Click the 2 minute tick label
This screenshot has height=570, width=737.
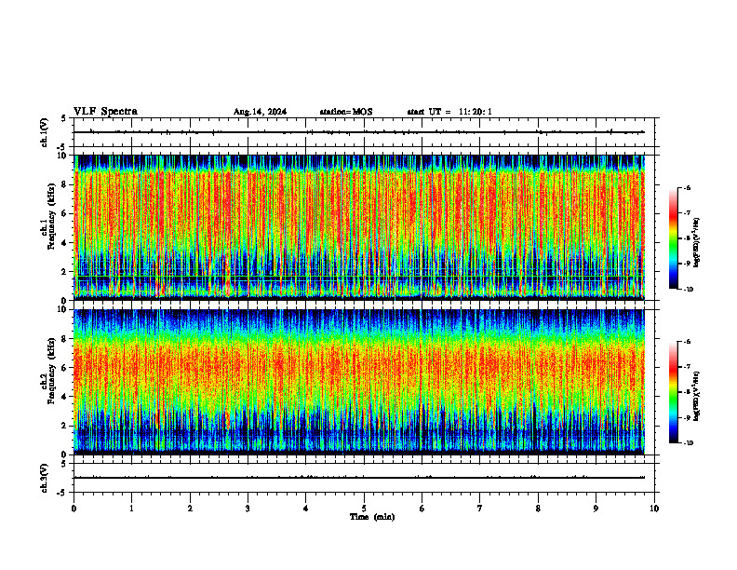tap(190, 509)
